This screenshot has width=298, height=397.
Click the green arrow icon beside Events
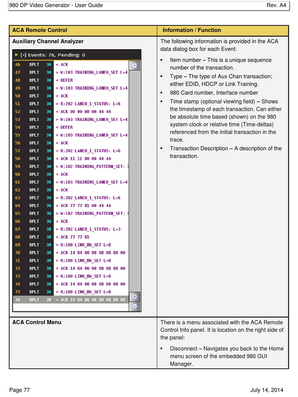tap(17, 55)
